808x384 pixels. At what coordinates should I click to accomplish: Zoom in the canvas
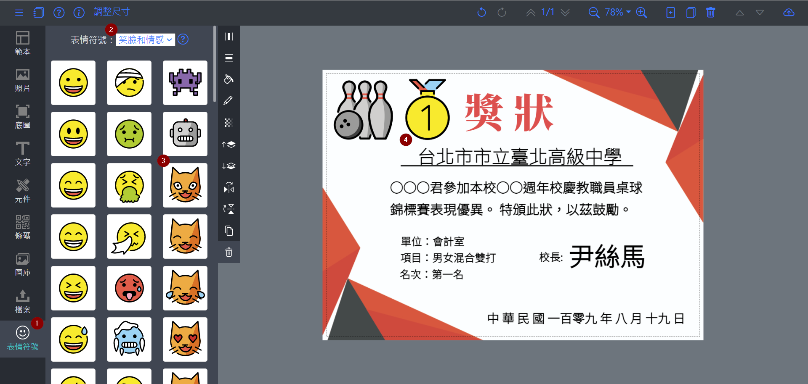pos(641,13)
